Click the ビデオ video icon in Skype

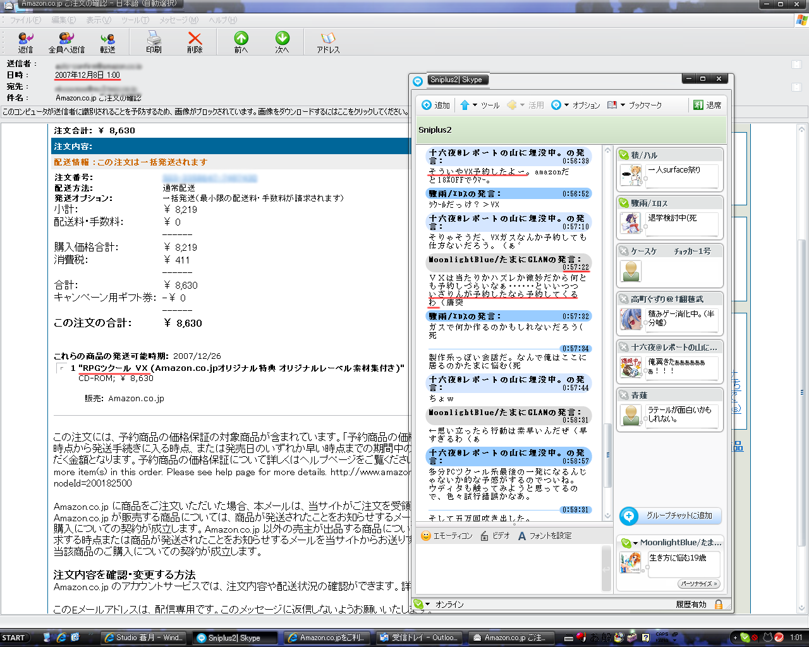tap(484, 536)
